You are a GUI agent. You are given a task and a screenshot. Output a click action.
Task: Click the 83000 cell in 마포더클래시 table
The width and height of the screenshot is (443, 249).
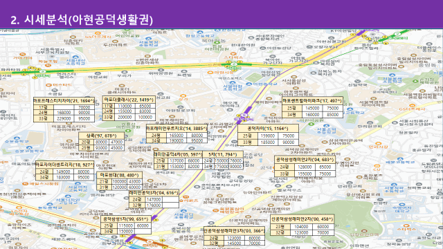pos(145,111)
